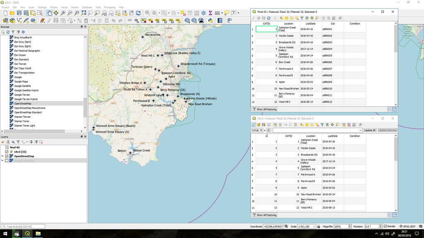The image size is (424, 238).
Task: Open the Scale dropdown in status bar
Action: pyautogui.click(x=314, y=226)
